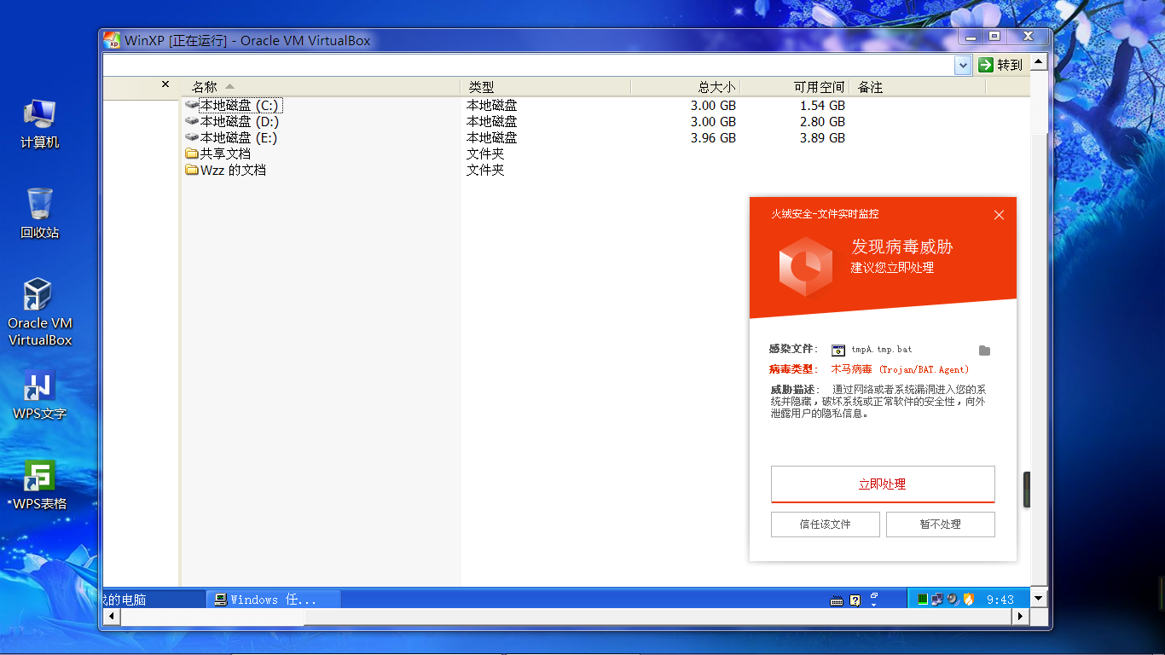The height and width of the screenshot is (655, 1165).
Task: Click the network connections tray icon
Action: [x=937, y=599]
